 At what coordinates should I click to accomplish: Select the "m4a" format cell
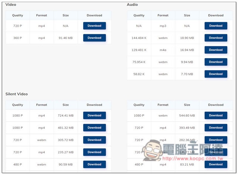163,50
